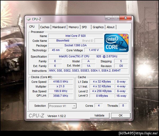Viewport: 159px width, 136px height.
Task: Go to the SPD tab
Action: pyautogui.click(x=86, y=27)
